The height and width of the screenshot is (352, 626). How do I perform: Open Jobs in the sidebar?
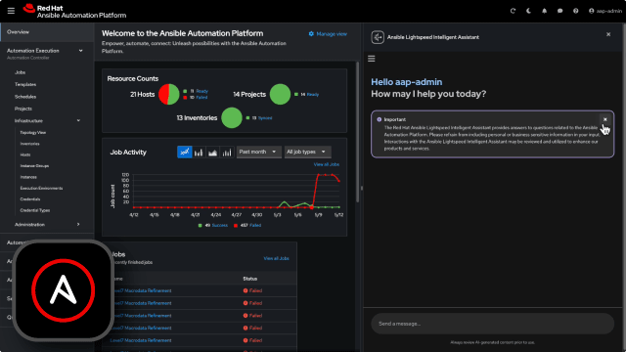coord(20,72)
